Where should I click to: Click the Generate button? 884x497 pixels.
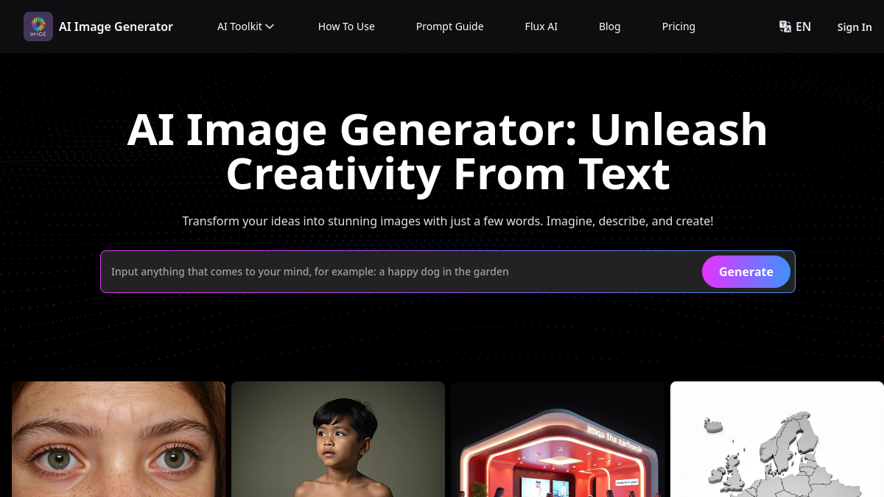746,272
